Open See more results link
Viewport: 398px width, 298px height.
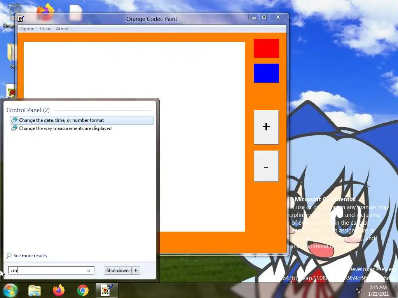30,256
